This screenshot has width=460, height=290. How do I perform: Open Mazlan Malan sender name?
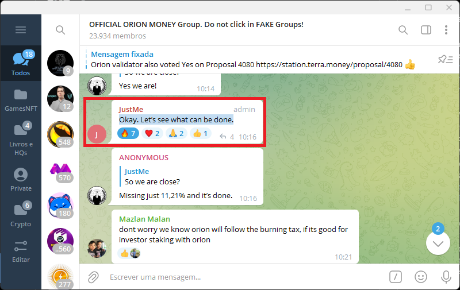[144, 219]
